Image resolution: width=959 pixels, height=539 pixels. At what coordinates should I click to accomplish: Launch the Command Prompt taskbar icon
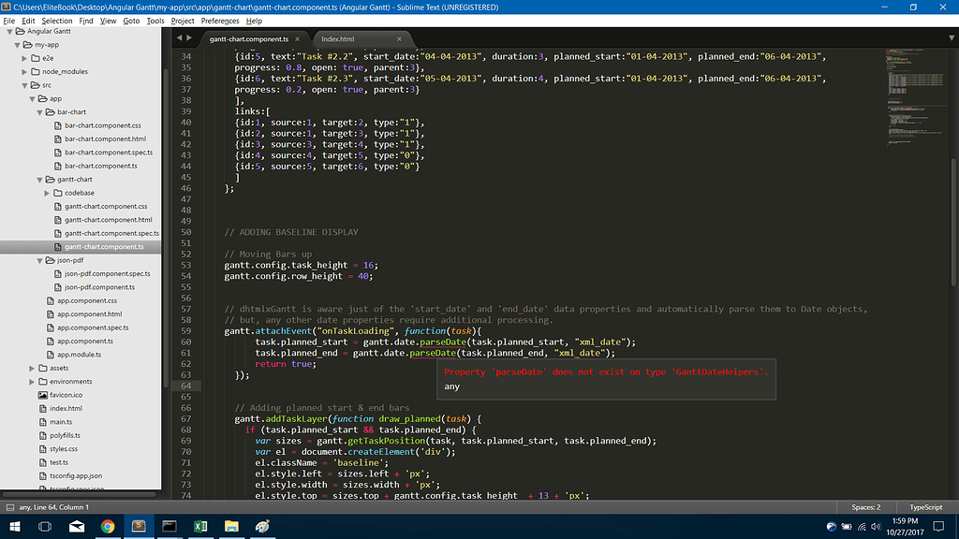(170, 527)
